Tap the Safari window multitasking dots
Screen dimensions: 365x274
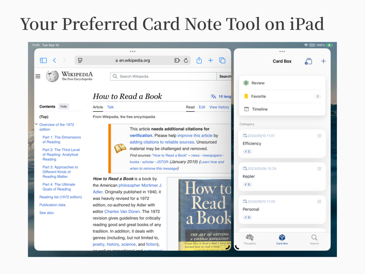click(x=132, y=51)
